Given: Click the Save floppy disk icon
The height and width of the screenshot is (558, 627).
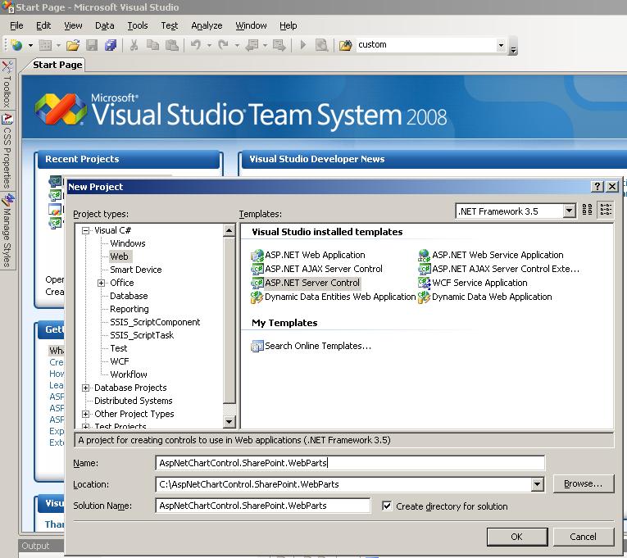Looking at the screenshot, I should 92,45.
